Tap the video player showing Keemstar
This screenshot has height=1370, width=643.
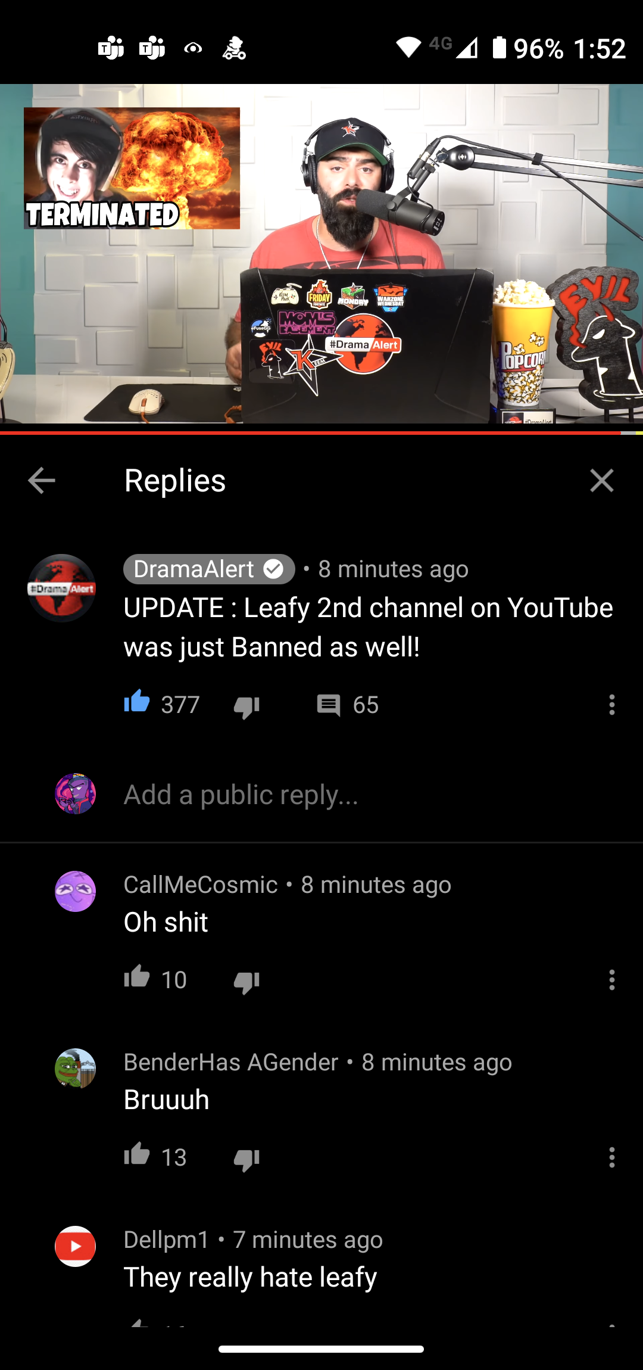point(321,254)
